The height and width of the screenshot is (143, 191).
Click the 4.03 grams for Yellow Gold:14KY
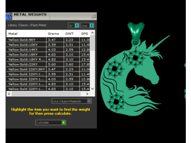coord(52,50)
